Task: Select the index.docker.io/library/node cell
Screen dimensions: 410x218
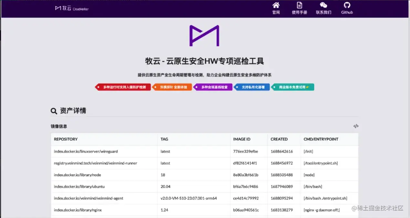Action: (104, 175)
